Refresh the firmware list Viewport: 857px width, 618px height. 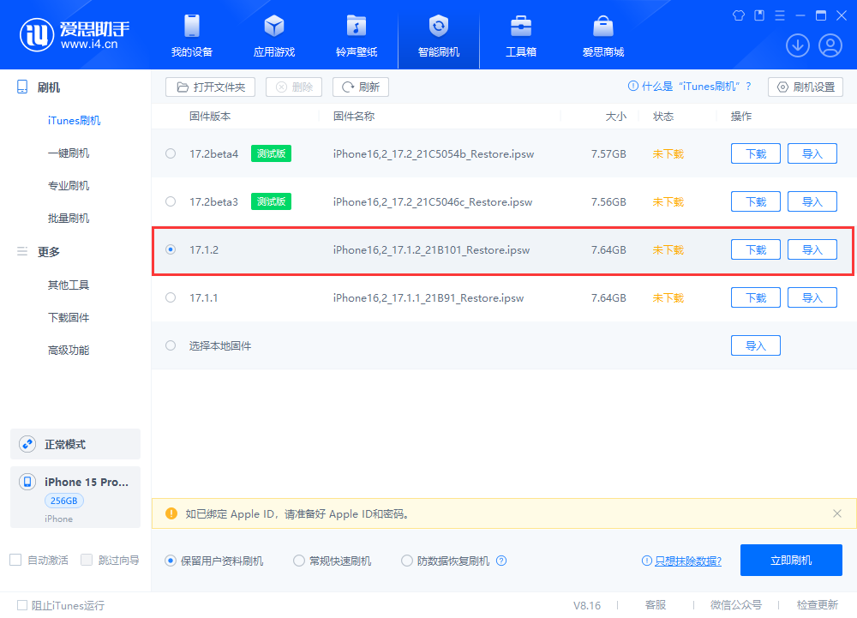(x=360, y=87)
